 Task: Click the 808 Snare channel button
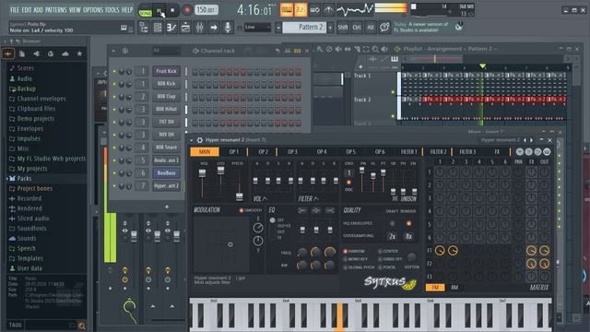pyautogui.click(x=166, y=148)
